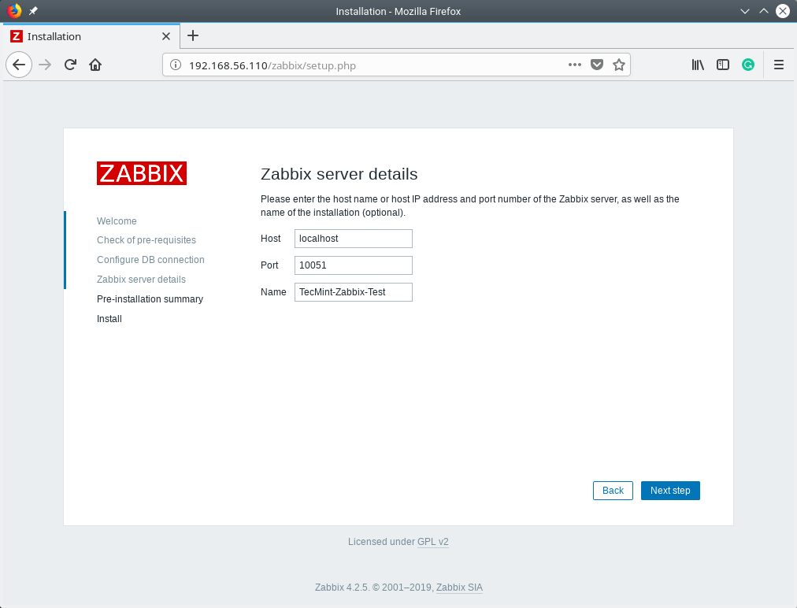Screen dimensions: 797x608
Task: Focus the Host field containing localhost
Action: click(354, 239)
